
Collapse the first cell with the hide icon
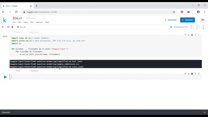click(195, 35)
